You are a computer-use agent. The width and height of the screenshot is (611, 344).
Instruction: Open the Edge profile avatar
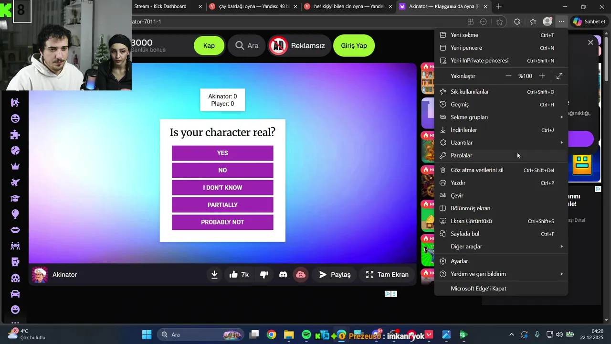[548, 21]
